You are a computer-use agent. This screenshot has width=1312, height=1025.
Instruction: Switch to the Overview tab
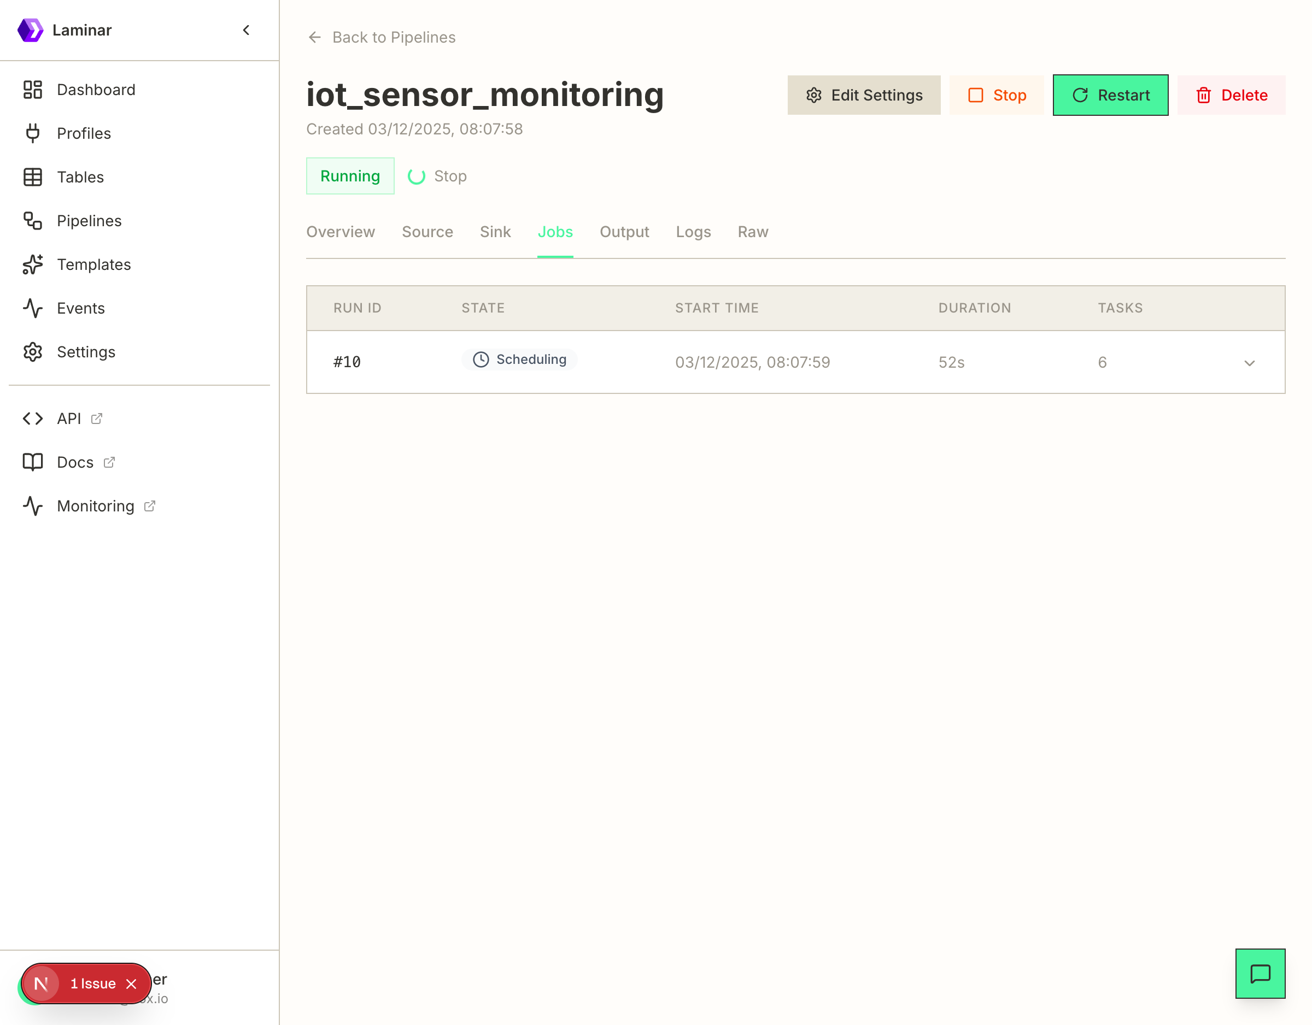pos(340,232)
